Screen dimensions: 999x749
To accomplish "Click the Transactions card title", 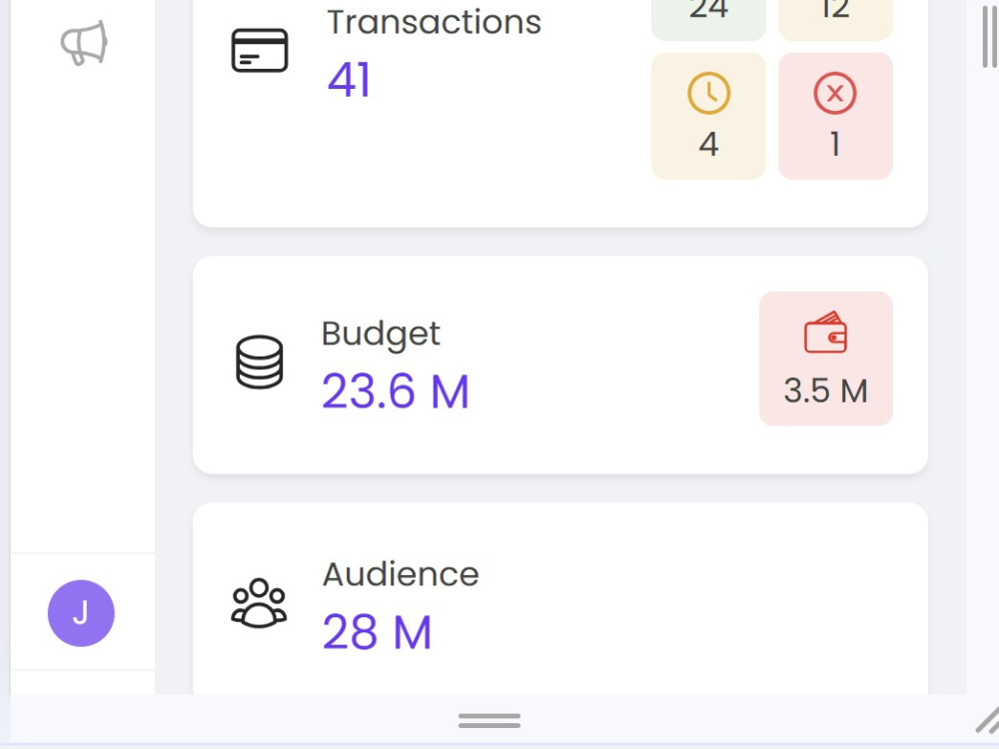I will [434, 22].
